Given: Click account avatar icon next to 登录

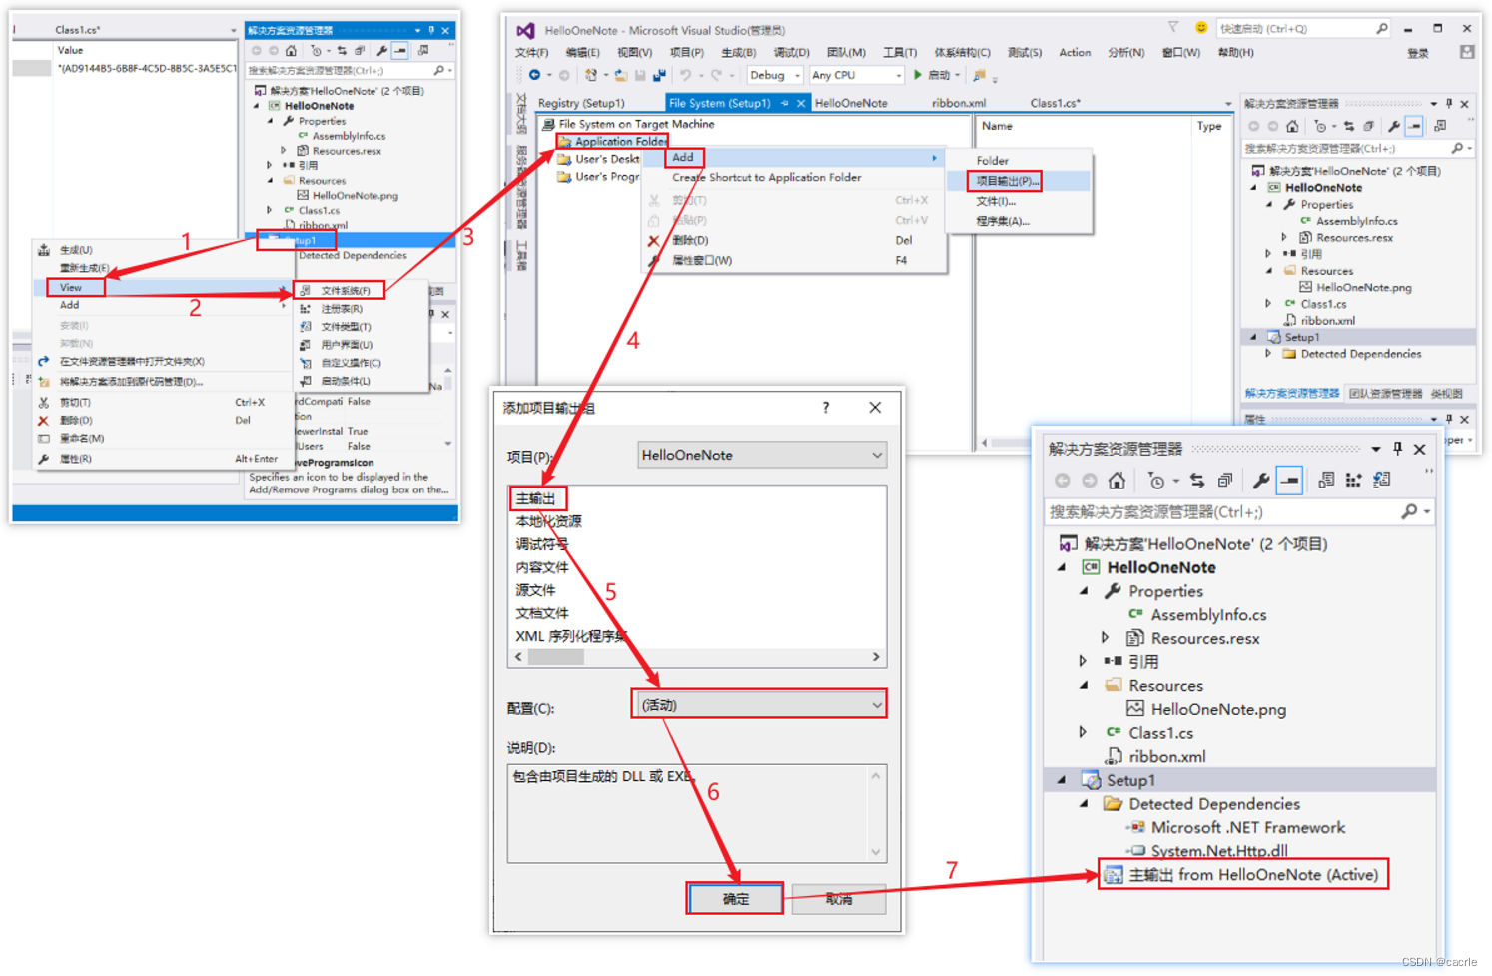Looking at the screenshot, I should 1466,52.
